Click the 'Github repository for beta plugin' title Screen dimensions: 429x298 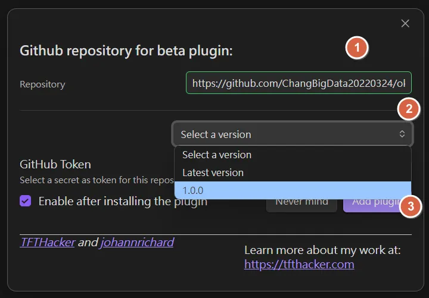(x=126, y=51)
